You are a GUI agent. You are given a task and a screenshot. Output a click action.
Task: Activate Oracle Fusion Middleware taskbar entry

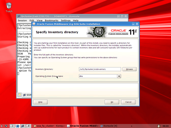coord(83,126)
